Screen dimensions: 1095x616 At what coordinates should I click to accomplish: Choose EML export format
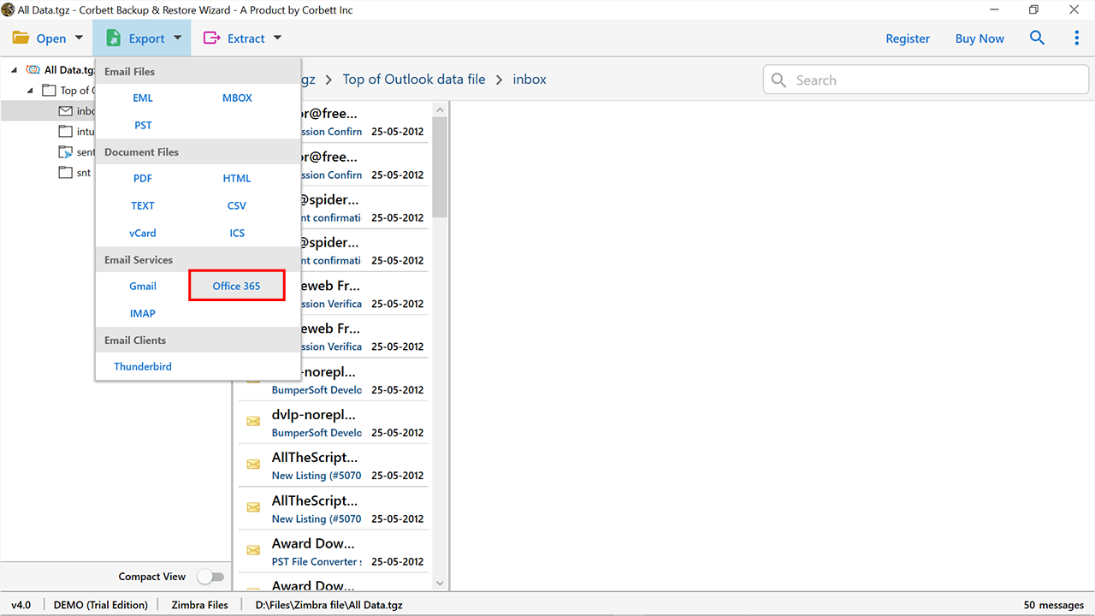[x=143, y=98]
